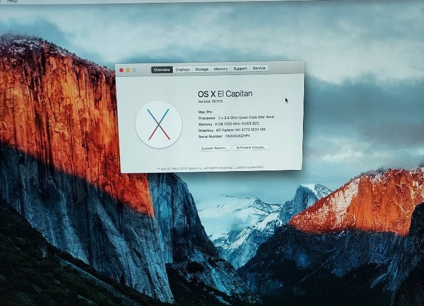424x306 pixels.
Task: Select the Serial Number value
Action: tap(237, 136)
